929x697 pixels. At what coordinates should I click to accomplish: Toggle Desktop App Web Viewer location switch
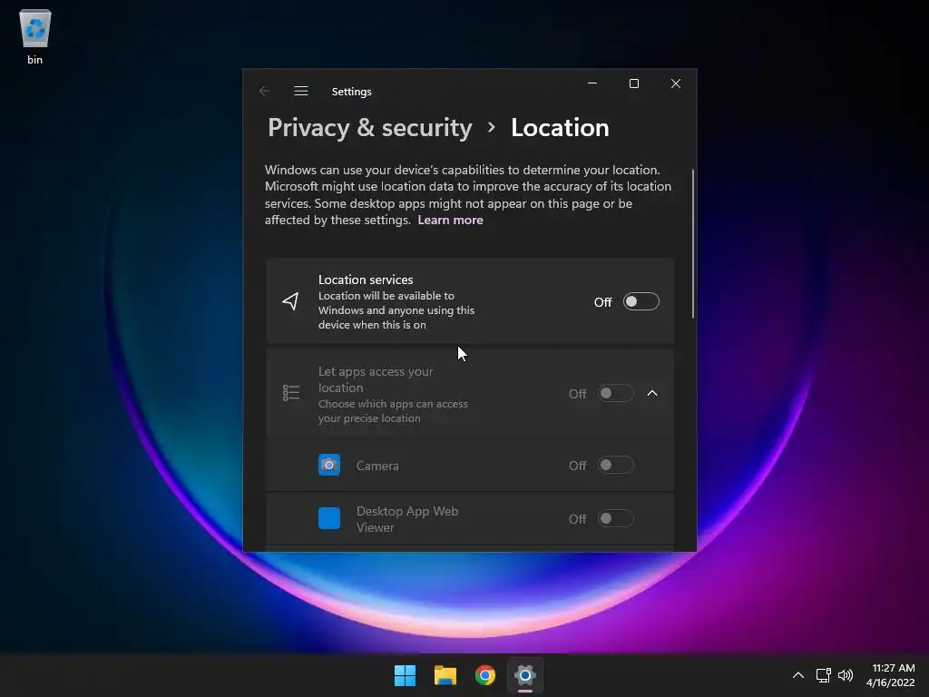pos(616,518)
